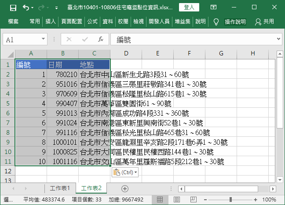Switch to Page Break Preview icon
The image size is (285, 205).
click(x=193, y=200)
